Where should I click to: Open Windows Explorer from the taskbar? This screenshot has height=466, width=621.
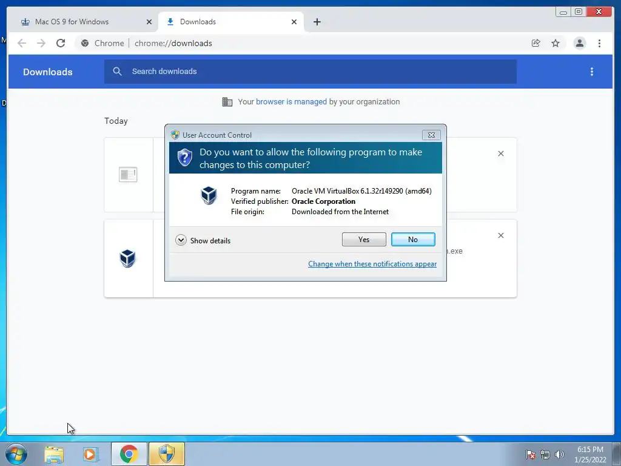pos(54,454)
